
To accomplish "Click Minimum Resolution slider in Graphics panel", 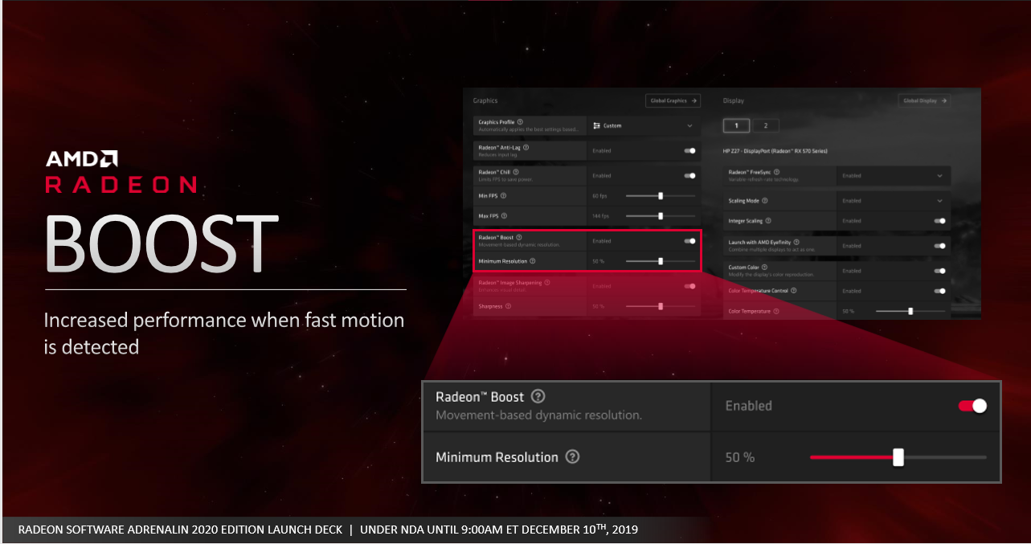I will pos(661,260).
